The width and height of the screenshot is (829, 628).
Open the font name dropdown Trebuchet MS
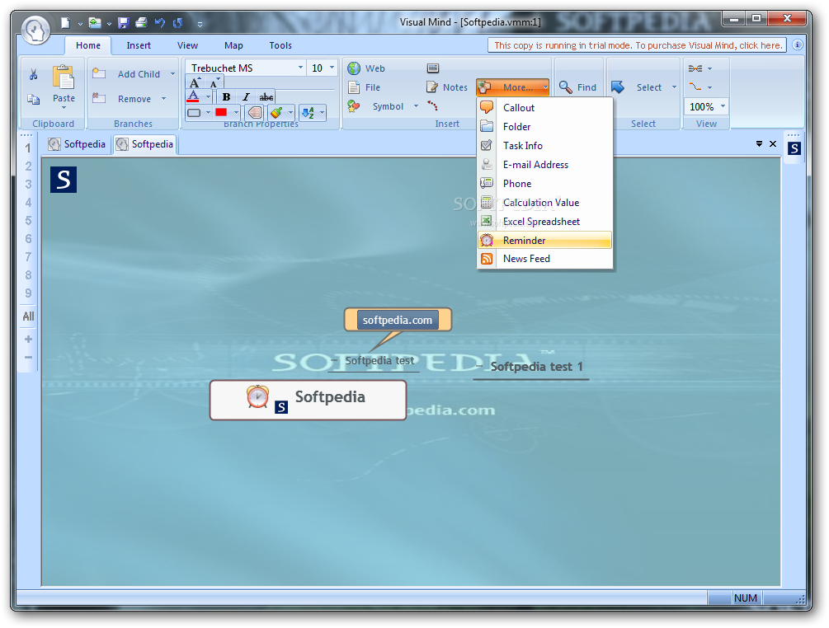(x=300, y=68)
